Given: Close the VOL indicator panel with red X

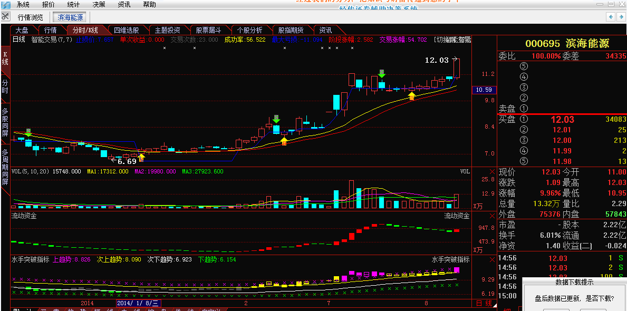Looking at the screenshot, I should 492,172.
